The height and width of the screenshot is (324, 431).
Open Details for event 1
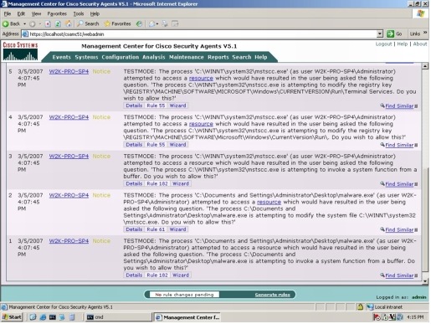134,275
